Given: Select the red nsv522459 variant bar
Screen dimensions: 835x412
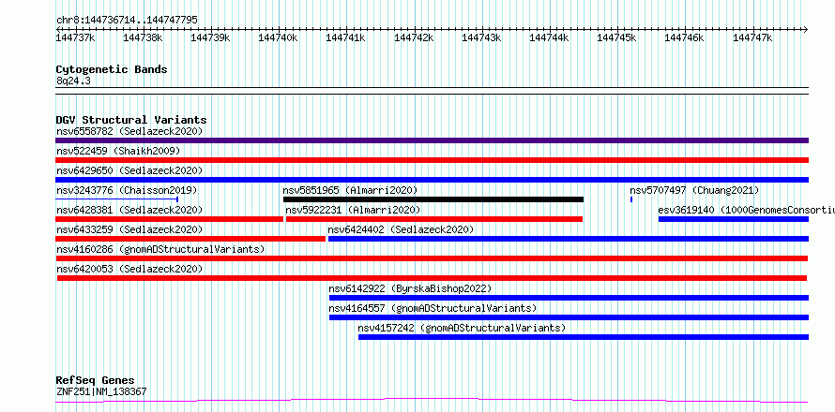Looking at the screenshot, I should click(432, 160).
